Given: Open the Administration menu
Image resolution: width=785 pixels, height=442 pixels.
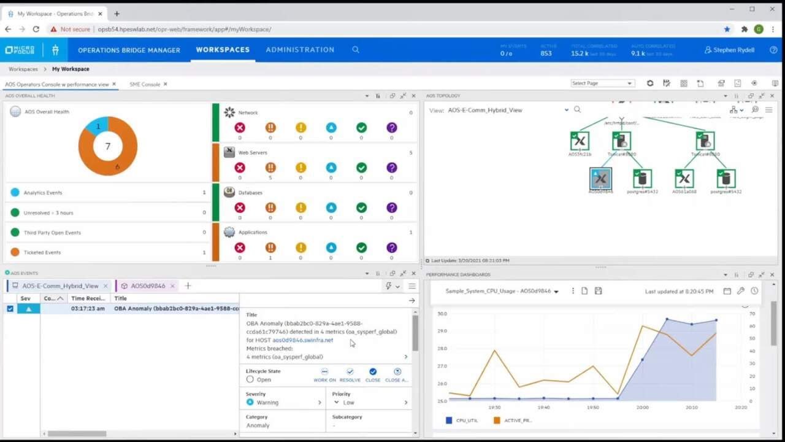Looking at the screenshot, I should 300,50.
